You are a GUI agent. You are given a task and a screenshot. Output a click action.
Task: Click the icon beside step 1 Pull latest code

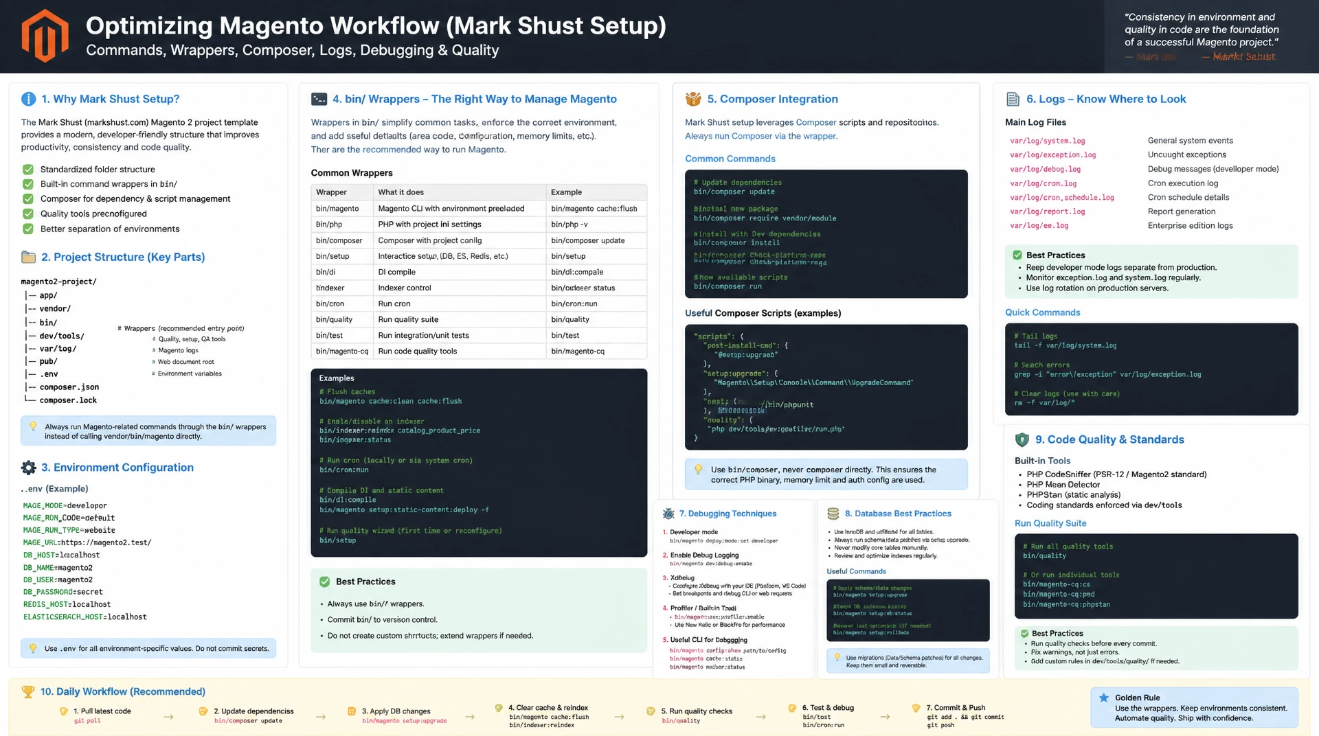63,711
